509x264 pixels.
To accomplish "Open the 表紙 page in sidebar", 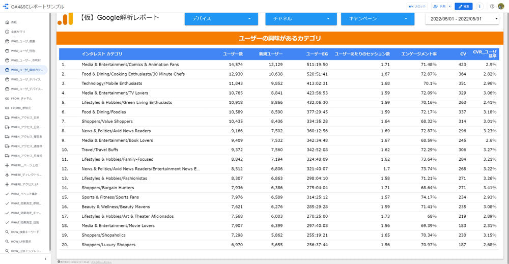I will tap(14, 22).
